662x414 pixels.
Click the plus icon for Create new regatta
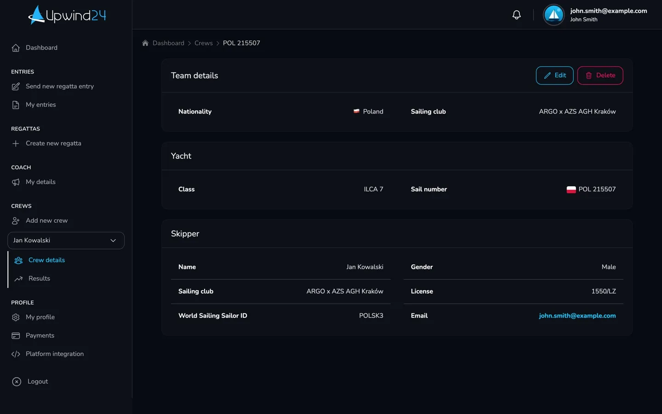[x=16, y=144]
